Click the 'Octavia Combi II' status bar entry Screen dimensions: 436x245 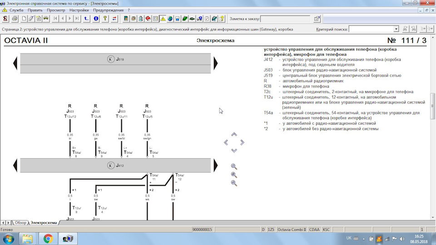pos(292,230)
